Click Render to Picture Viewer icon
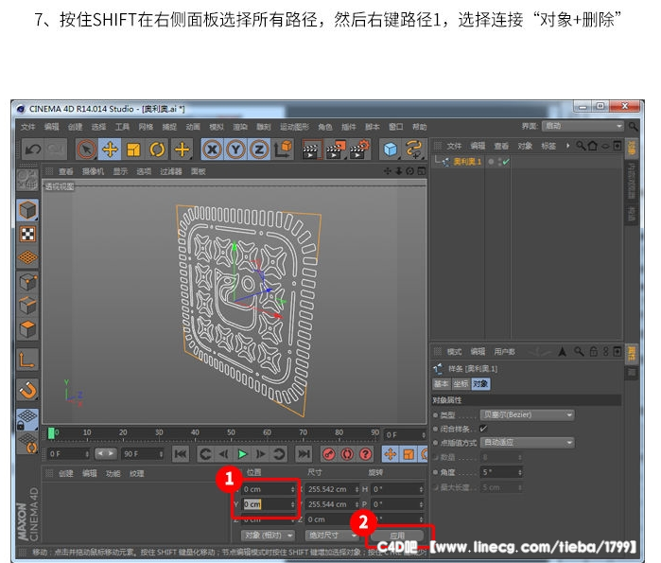661x563 pixels. 336,150
